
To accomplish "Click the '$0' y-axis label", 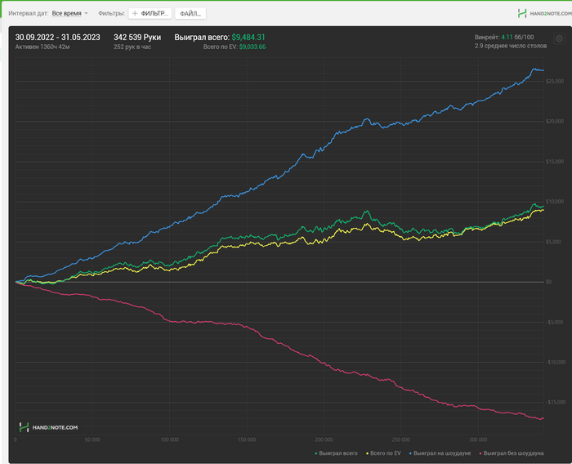I will tap(548, 282).
